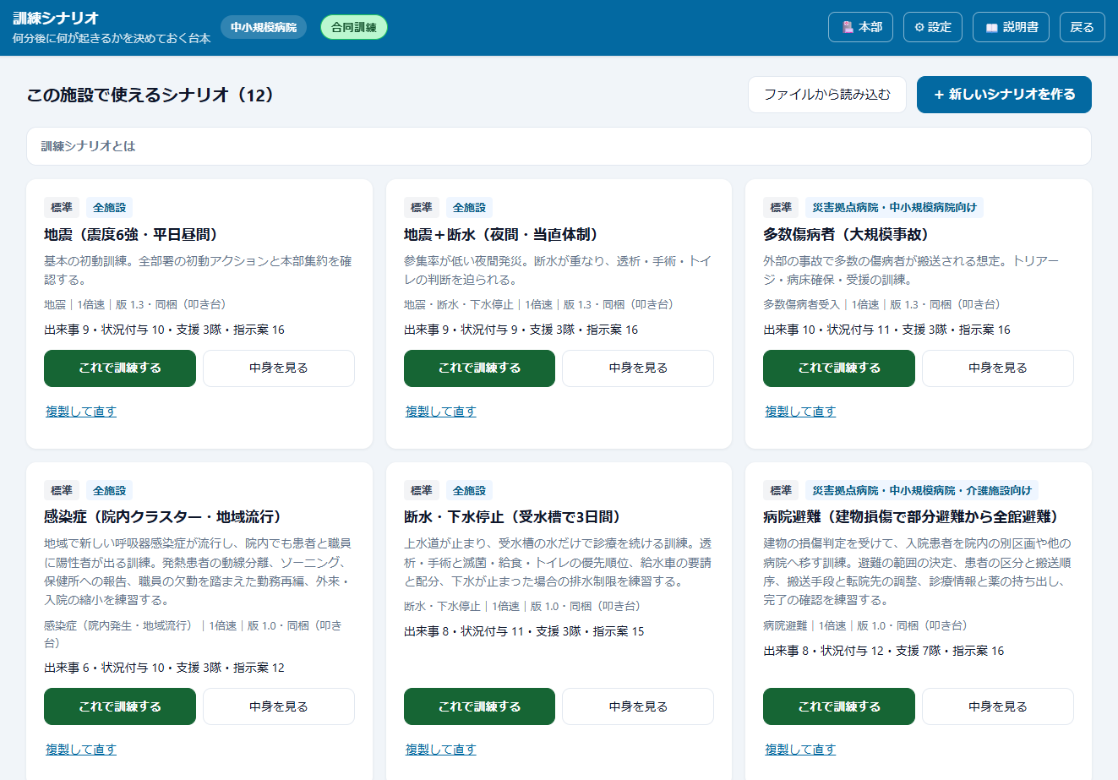Click the title 多数傷病者（大規模事故）
The width and height of the screenshot is (1118, 780).
point(846,235)
